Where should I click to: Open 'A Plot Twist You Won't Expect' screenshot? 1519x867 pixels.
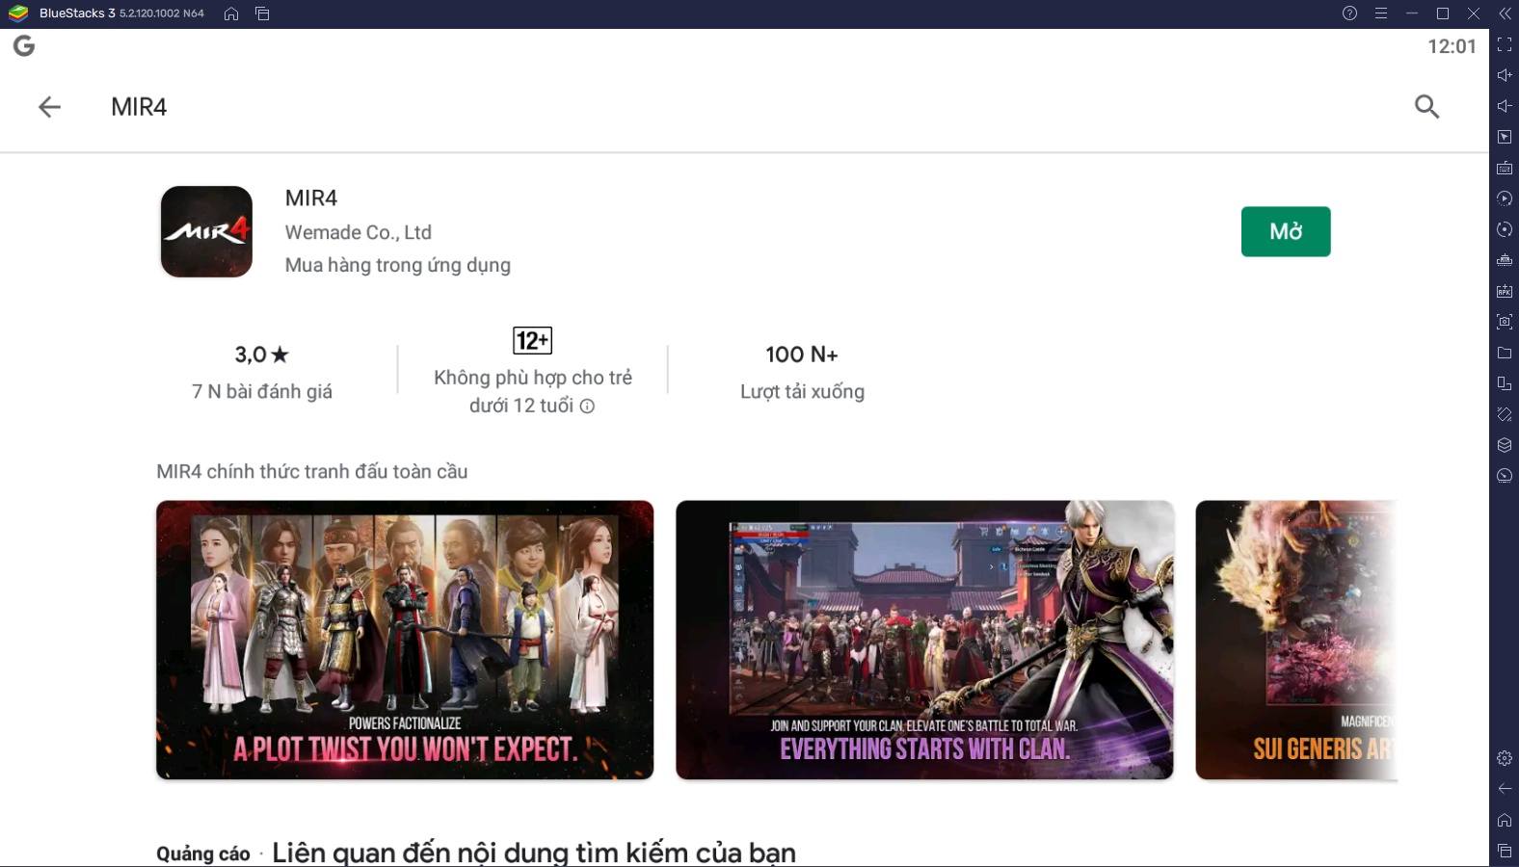click(405, 640)
